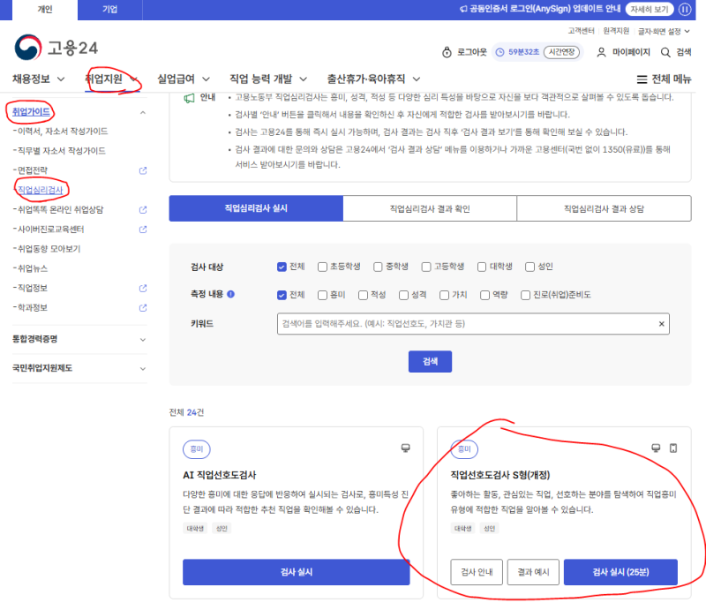
Task: Collapse the 취업가이드 section chevron
Action: (x=143, y=112)
